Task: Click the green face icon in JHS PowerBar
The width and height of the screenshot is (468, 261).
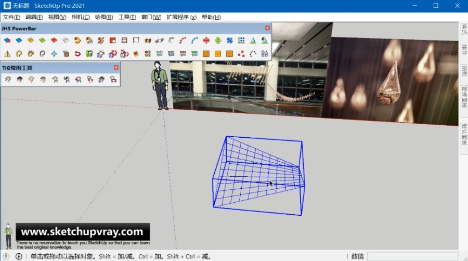Action: pos(42,40)
